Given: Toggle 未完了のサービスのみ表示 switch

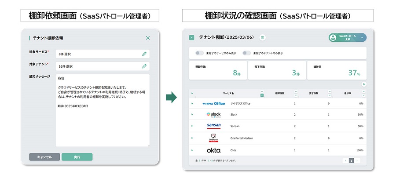Looking at the screenshot, I should [199, 53].
